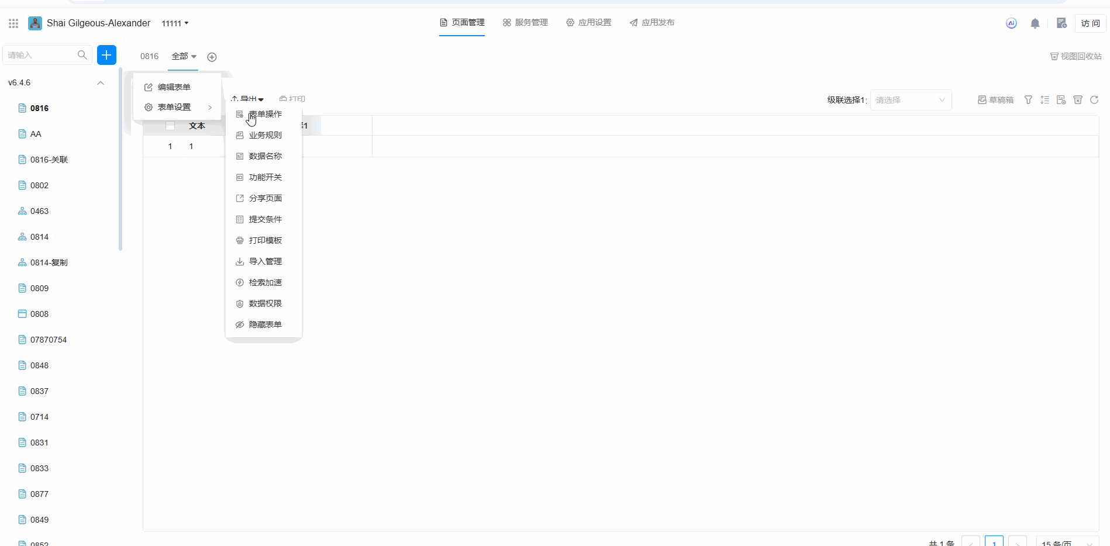This screenshot has width=1110, height=546.
Task: Select 编辑表单 from the context menu
Action: click(x=174, y=87)
